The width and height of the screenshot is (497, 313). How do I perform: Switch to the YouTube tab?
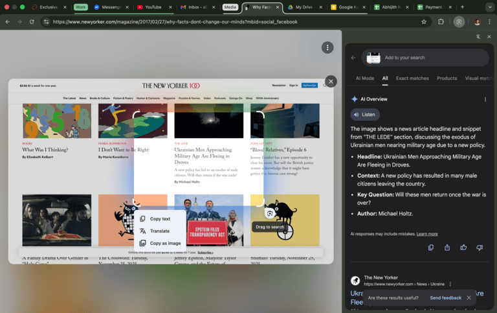tap(153, 7)
